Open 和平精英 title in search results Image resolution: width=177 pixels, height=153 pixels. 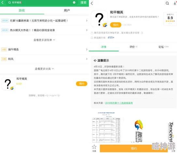pos(22,79)
